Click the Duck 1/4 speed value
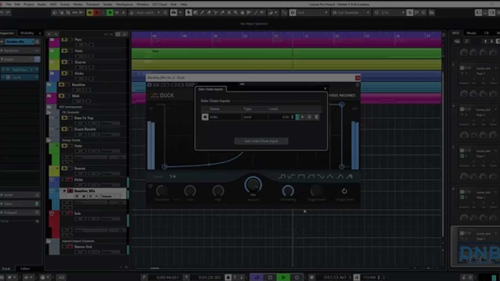The image size is (500, 281). tap(172, 176)
